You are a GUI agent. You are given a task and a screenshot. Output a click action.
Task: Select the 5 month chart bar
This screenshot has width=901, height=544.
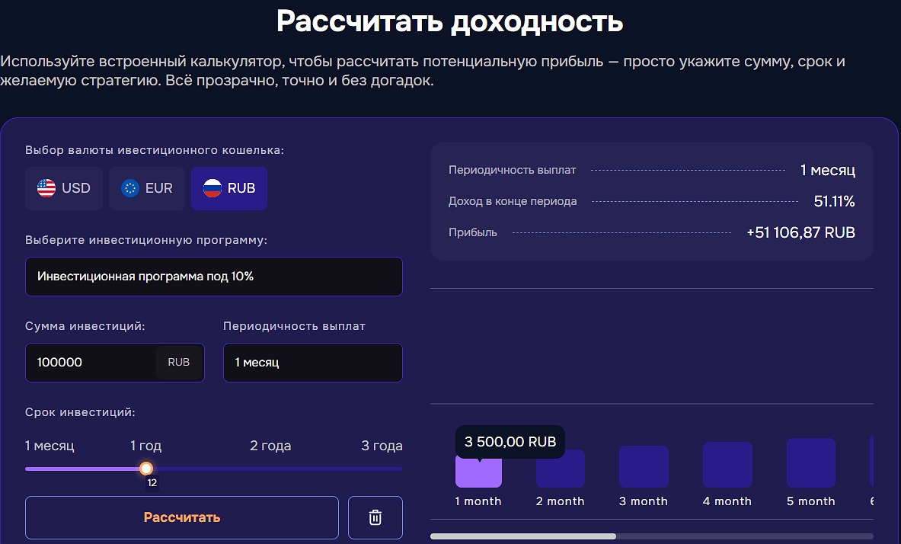pyautogui.click(x=811, y=463)
